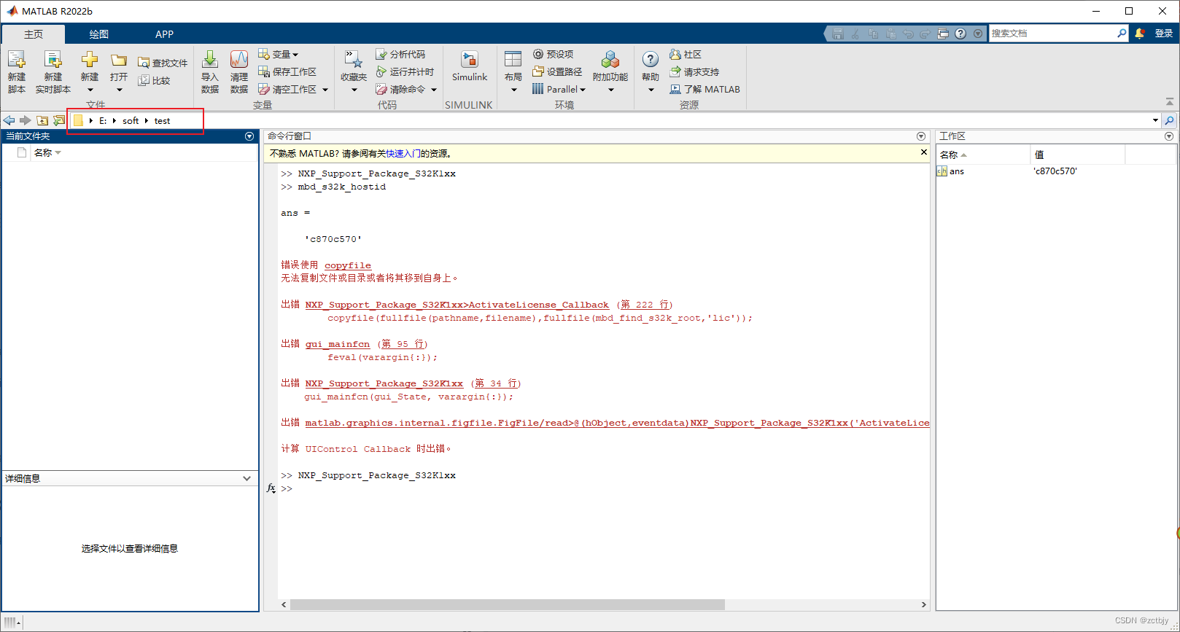Screen dimensions: 1180x632
Task: Click the 导入数据 icon
Action: pos(210,60)
